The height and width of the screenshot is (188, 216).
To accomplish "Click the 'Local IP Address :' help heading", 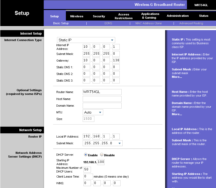I will [185, 129].
